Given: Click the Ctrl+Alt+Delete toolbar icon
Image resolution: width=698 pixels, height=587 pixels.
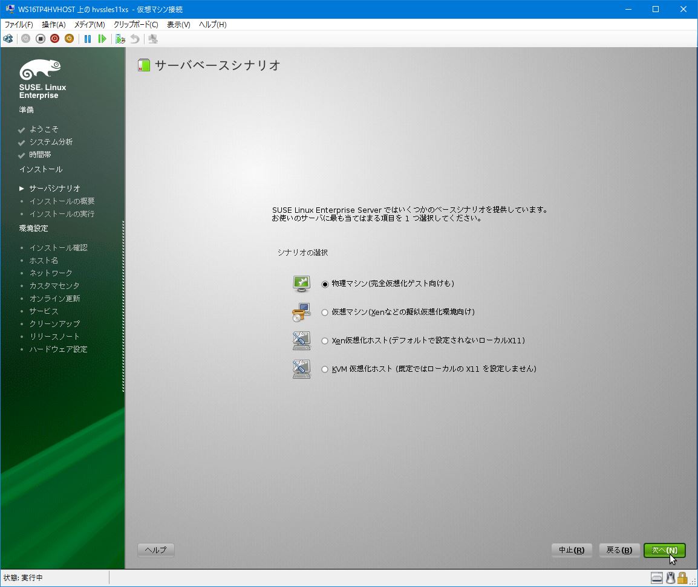Looking at the screenshot, I should (x=8, y=39).
